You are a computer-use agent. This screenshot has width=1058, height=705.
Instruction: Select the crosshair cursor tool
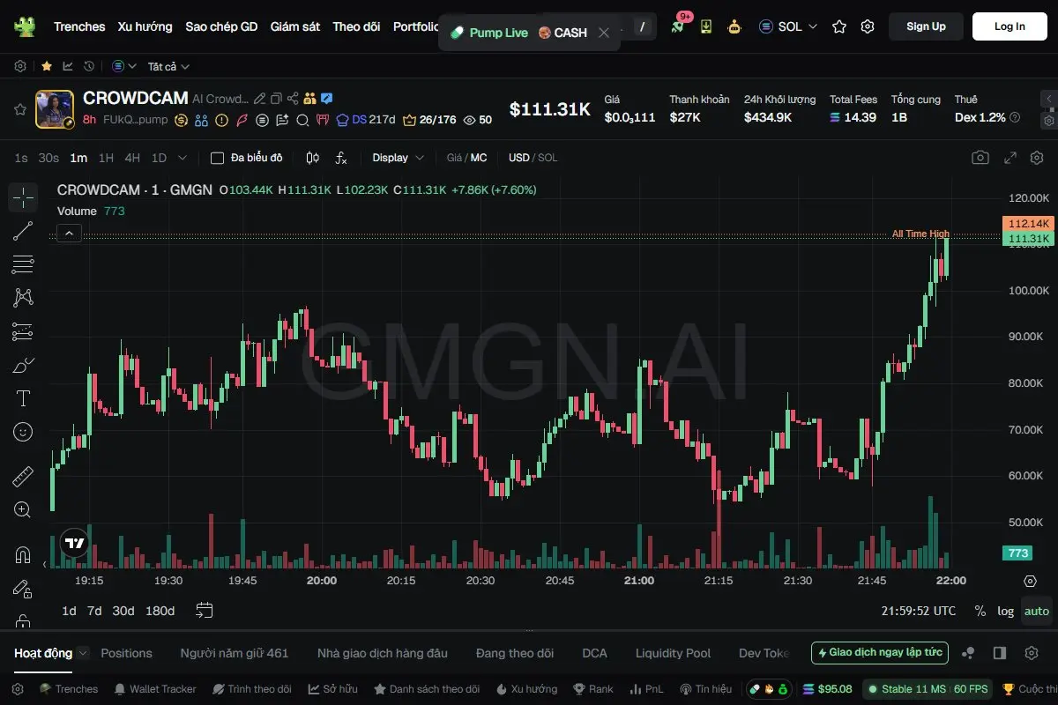pos(23,197)
